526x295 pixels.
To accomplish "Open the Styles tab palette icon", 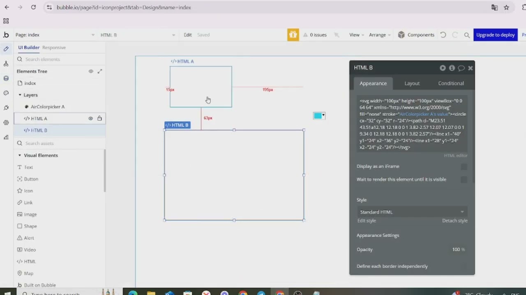I will [x=6, y=93].
